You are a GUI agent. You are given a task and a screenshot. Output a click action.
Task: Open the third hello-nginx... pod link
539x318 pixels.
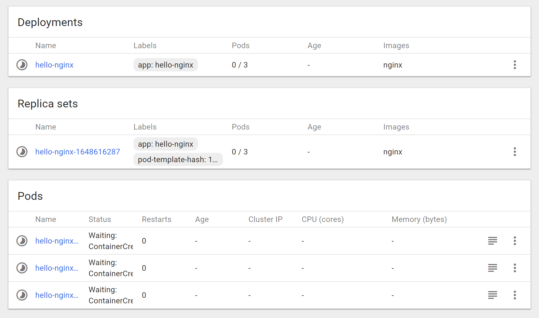click(x=57, y=295)
